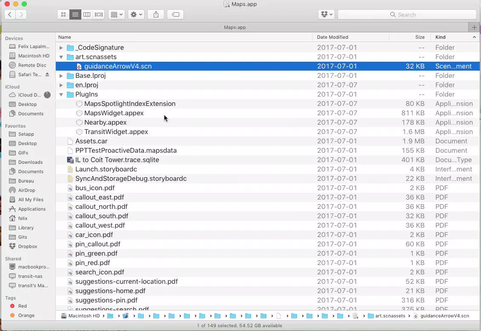This screenshot has width=481, height=331.
Task: Click the Share toolbar button
Action: click(156, 14)
